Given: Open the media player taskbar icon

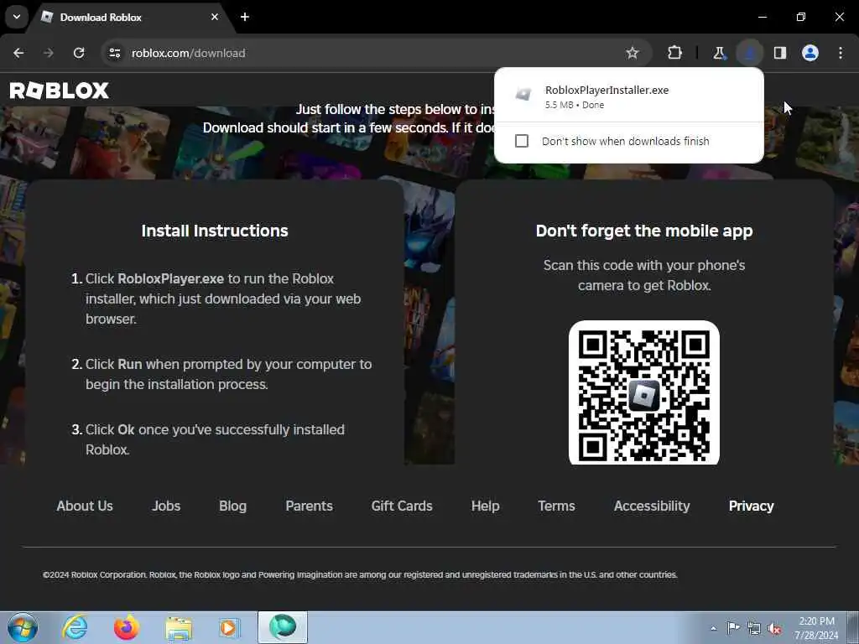Looking at the screenshot, I should coord(229,627).
